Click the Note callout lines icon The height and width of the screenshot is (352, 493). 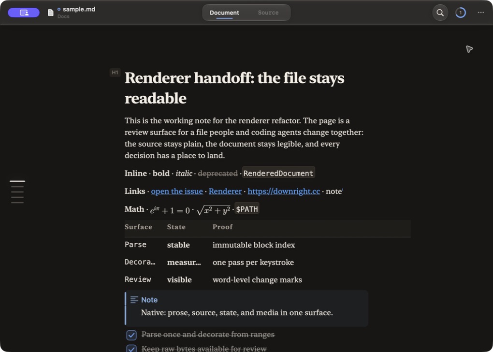click(134, 300)
